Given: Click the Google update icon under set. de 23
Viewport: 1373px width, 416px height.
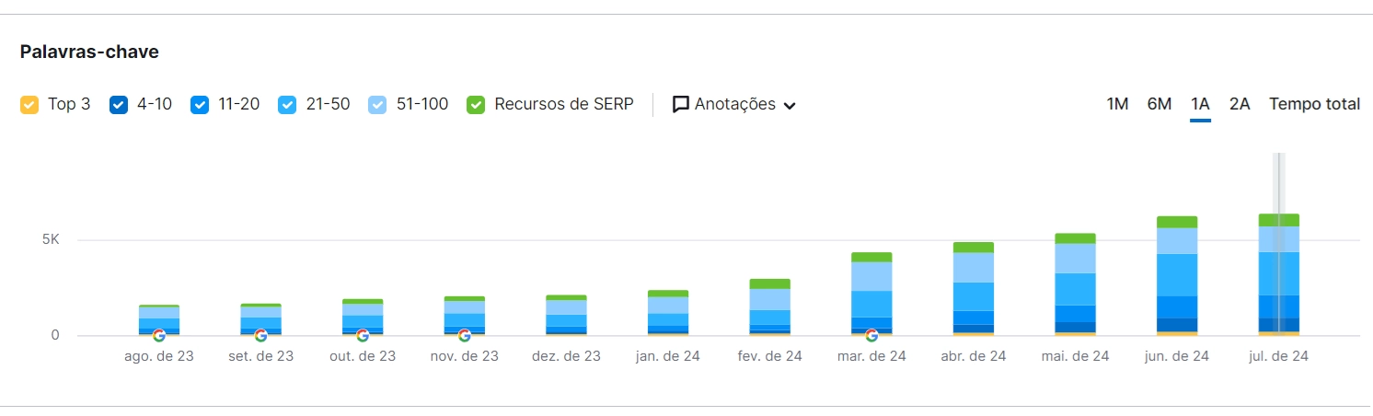Looking at the screenshot, I should pos(261,336).
